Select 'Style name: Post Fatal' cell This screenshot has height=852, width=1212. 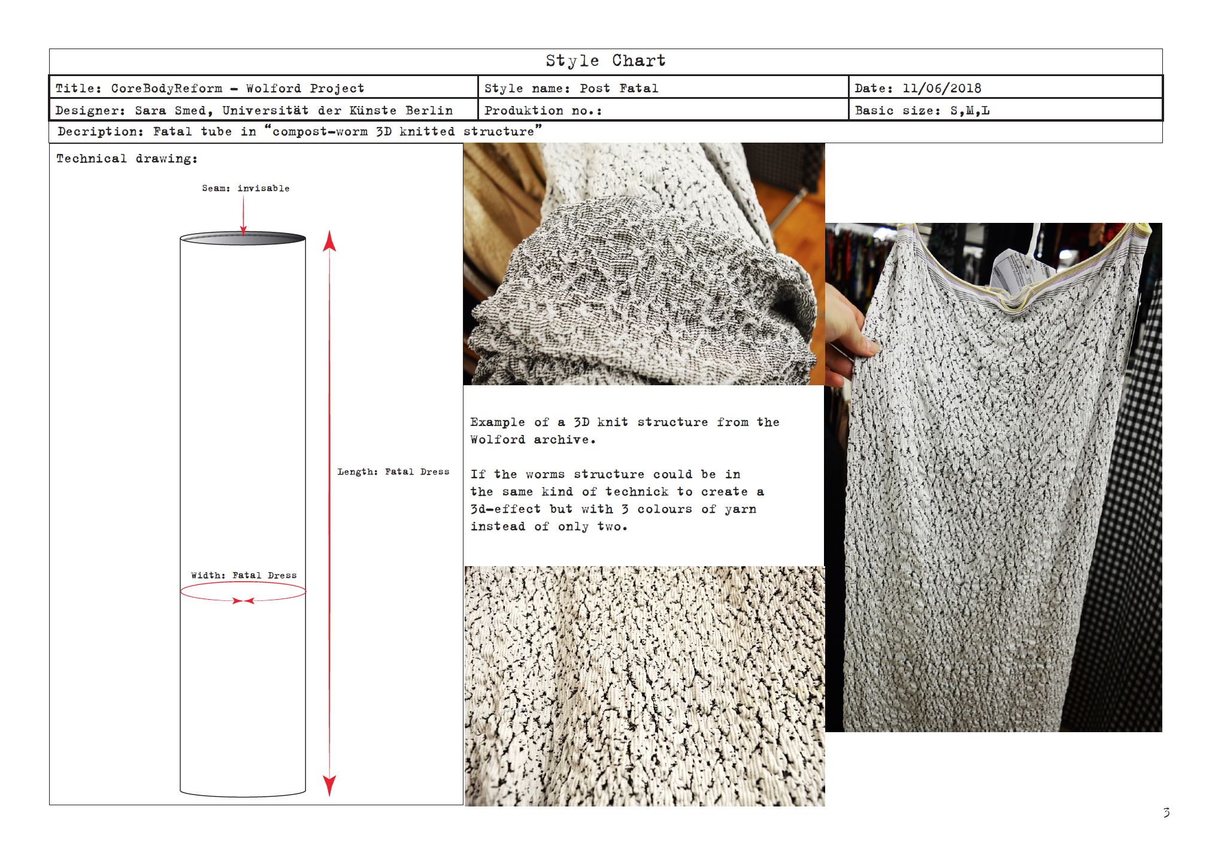coord(663,87)
